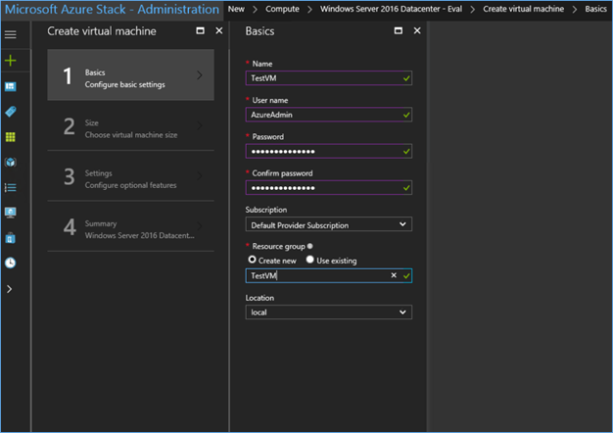Click the Basics breadcrumb
The width and height of the screenshot is (613, 433).
click(x=595, y=9)
